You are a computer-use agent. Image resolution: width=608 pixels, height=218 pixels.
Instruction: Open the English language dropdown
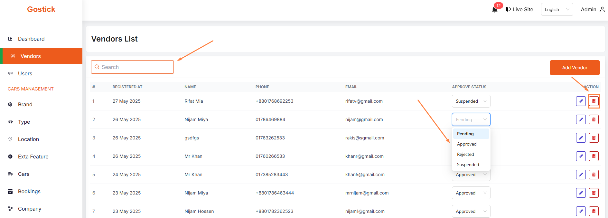pos(557,9)
